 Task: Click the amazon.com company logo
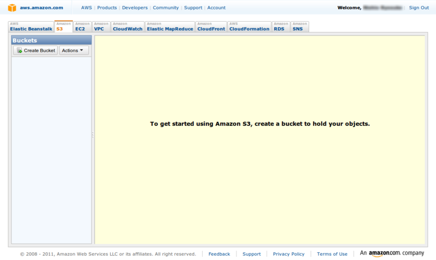(392, 253)
